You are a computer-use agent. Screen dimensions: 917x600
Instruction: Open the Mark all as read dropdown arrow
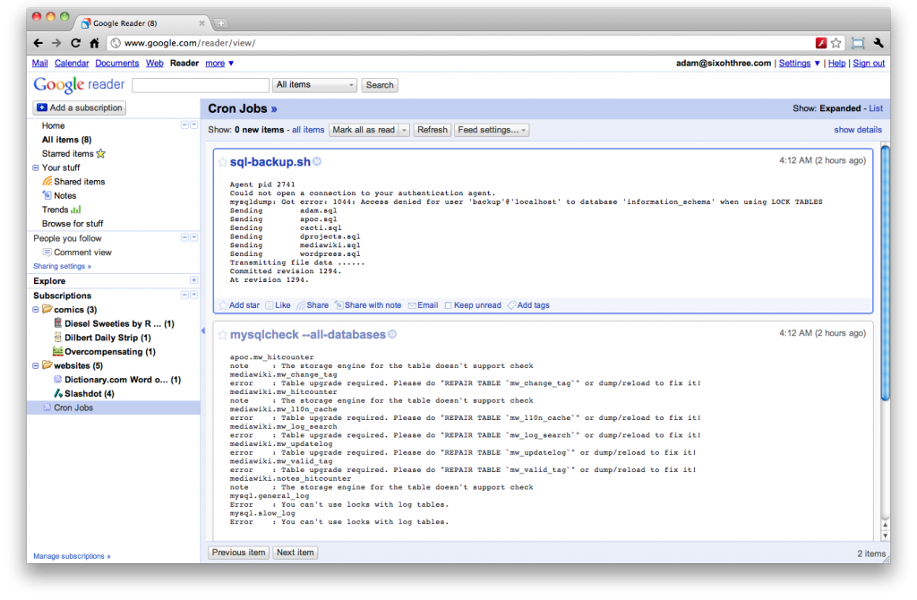(x=404, y=130)
